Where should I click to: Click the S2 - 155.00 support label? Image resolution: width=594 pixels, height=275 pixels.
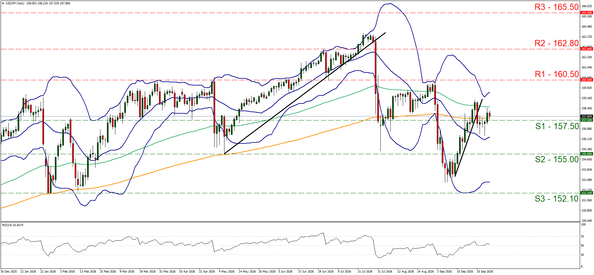pos(557,159)
